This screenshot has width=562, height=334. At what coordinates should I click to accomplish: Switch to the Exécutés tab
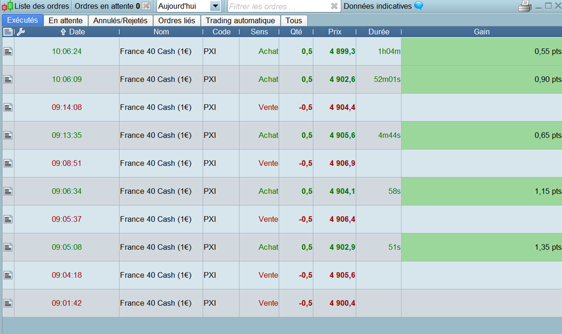22,20
